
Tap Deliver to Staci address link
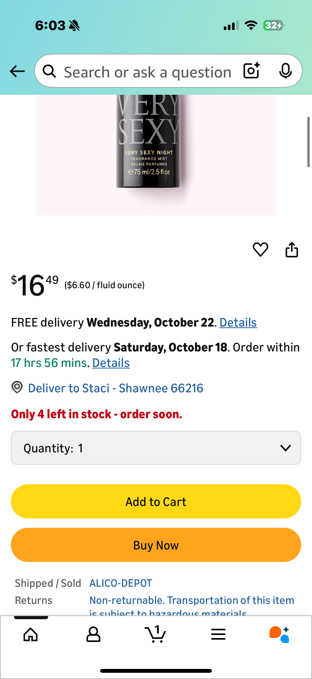coord(116,388)
